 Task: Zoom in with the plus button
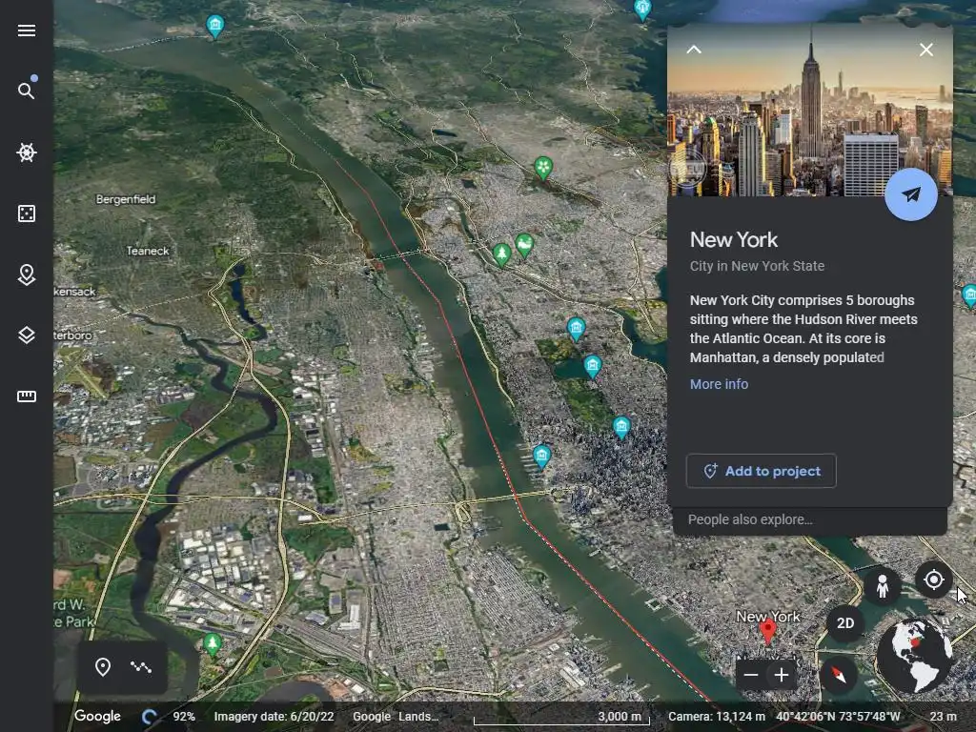click(782, 675)
